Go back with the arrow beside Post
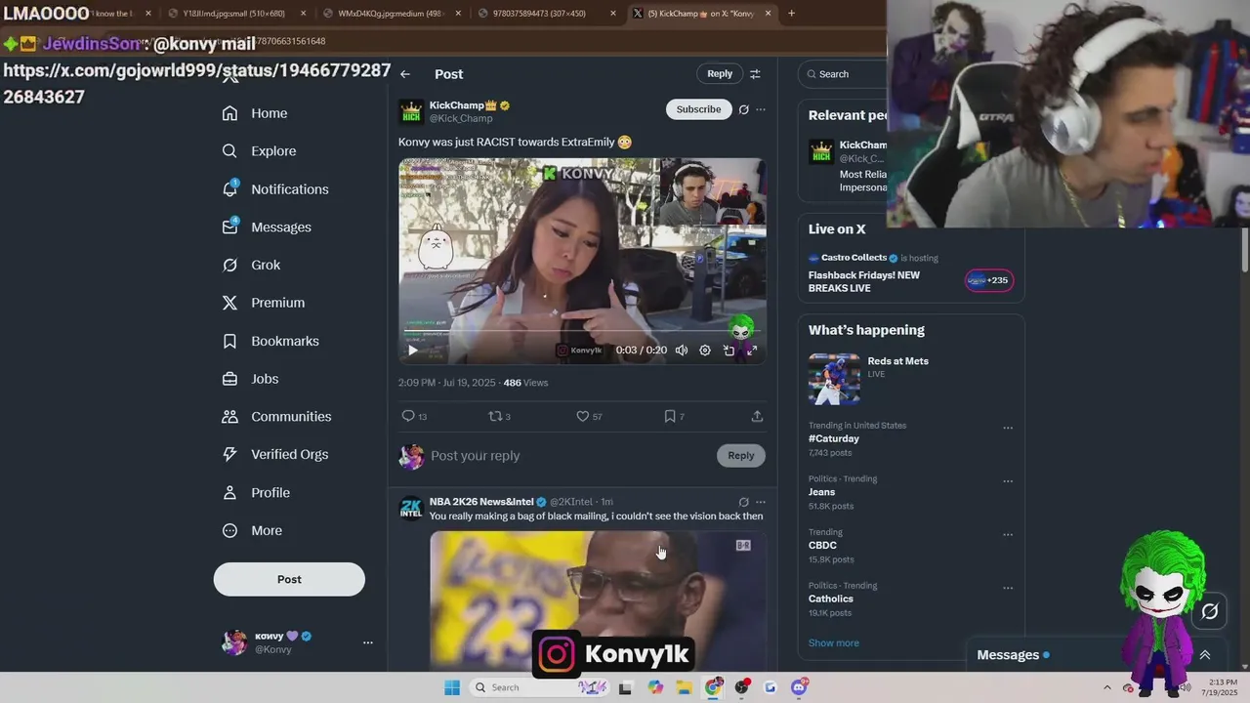This screenshot has height=703, width=1250. 405,74
